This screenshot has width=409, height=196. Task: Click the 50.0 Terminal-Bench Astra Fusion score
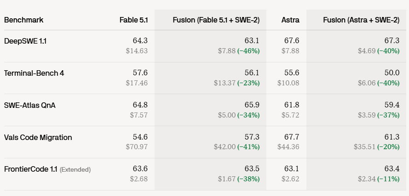392,73
